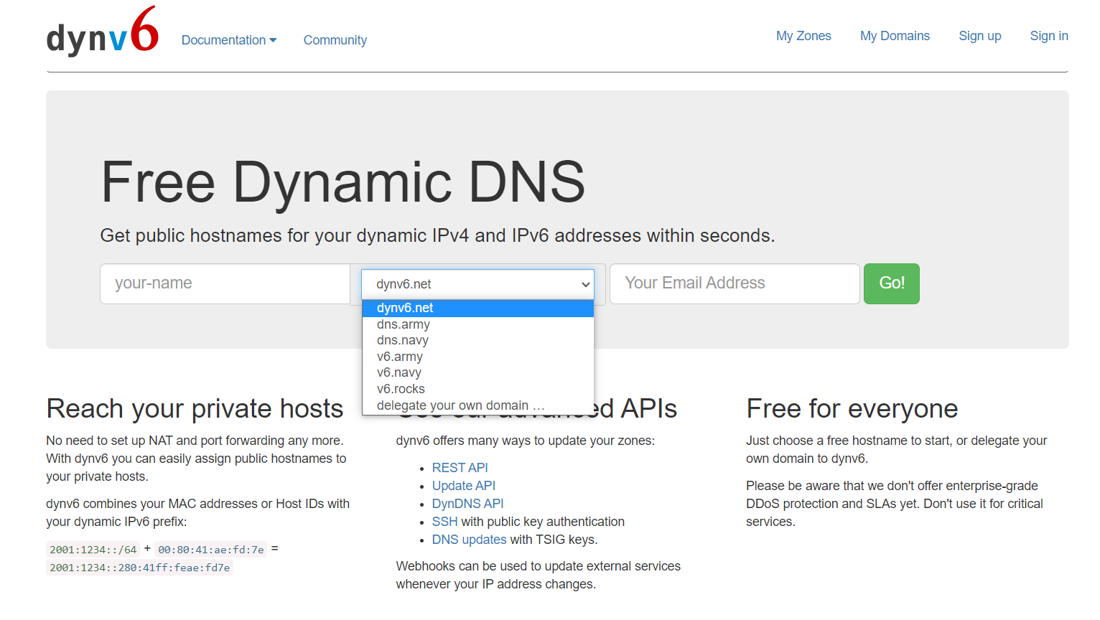Select v6.rocks from the list
The height and width of the screenshot is (620, 1100).
401,389
